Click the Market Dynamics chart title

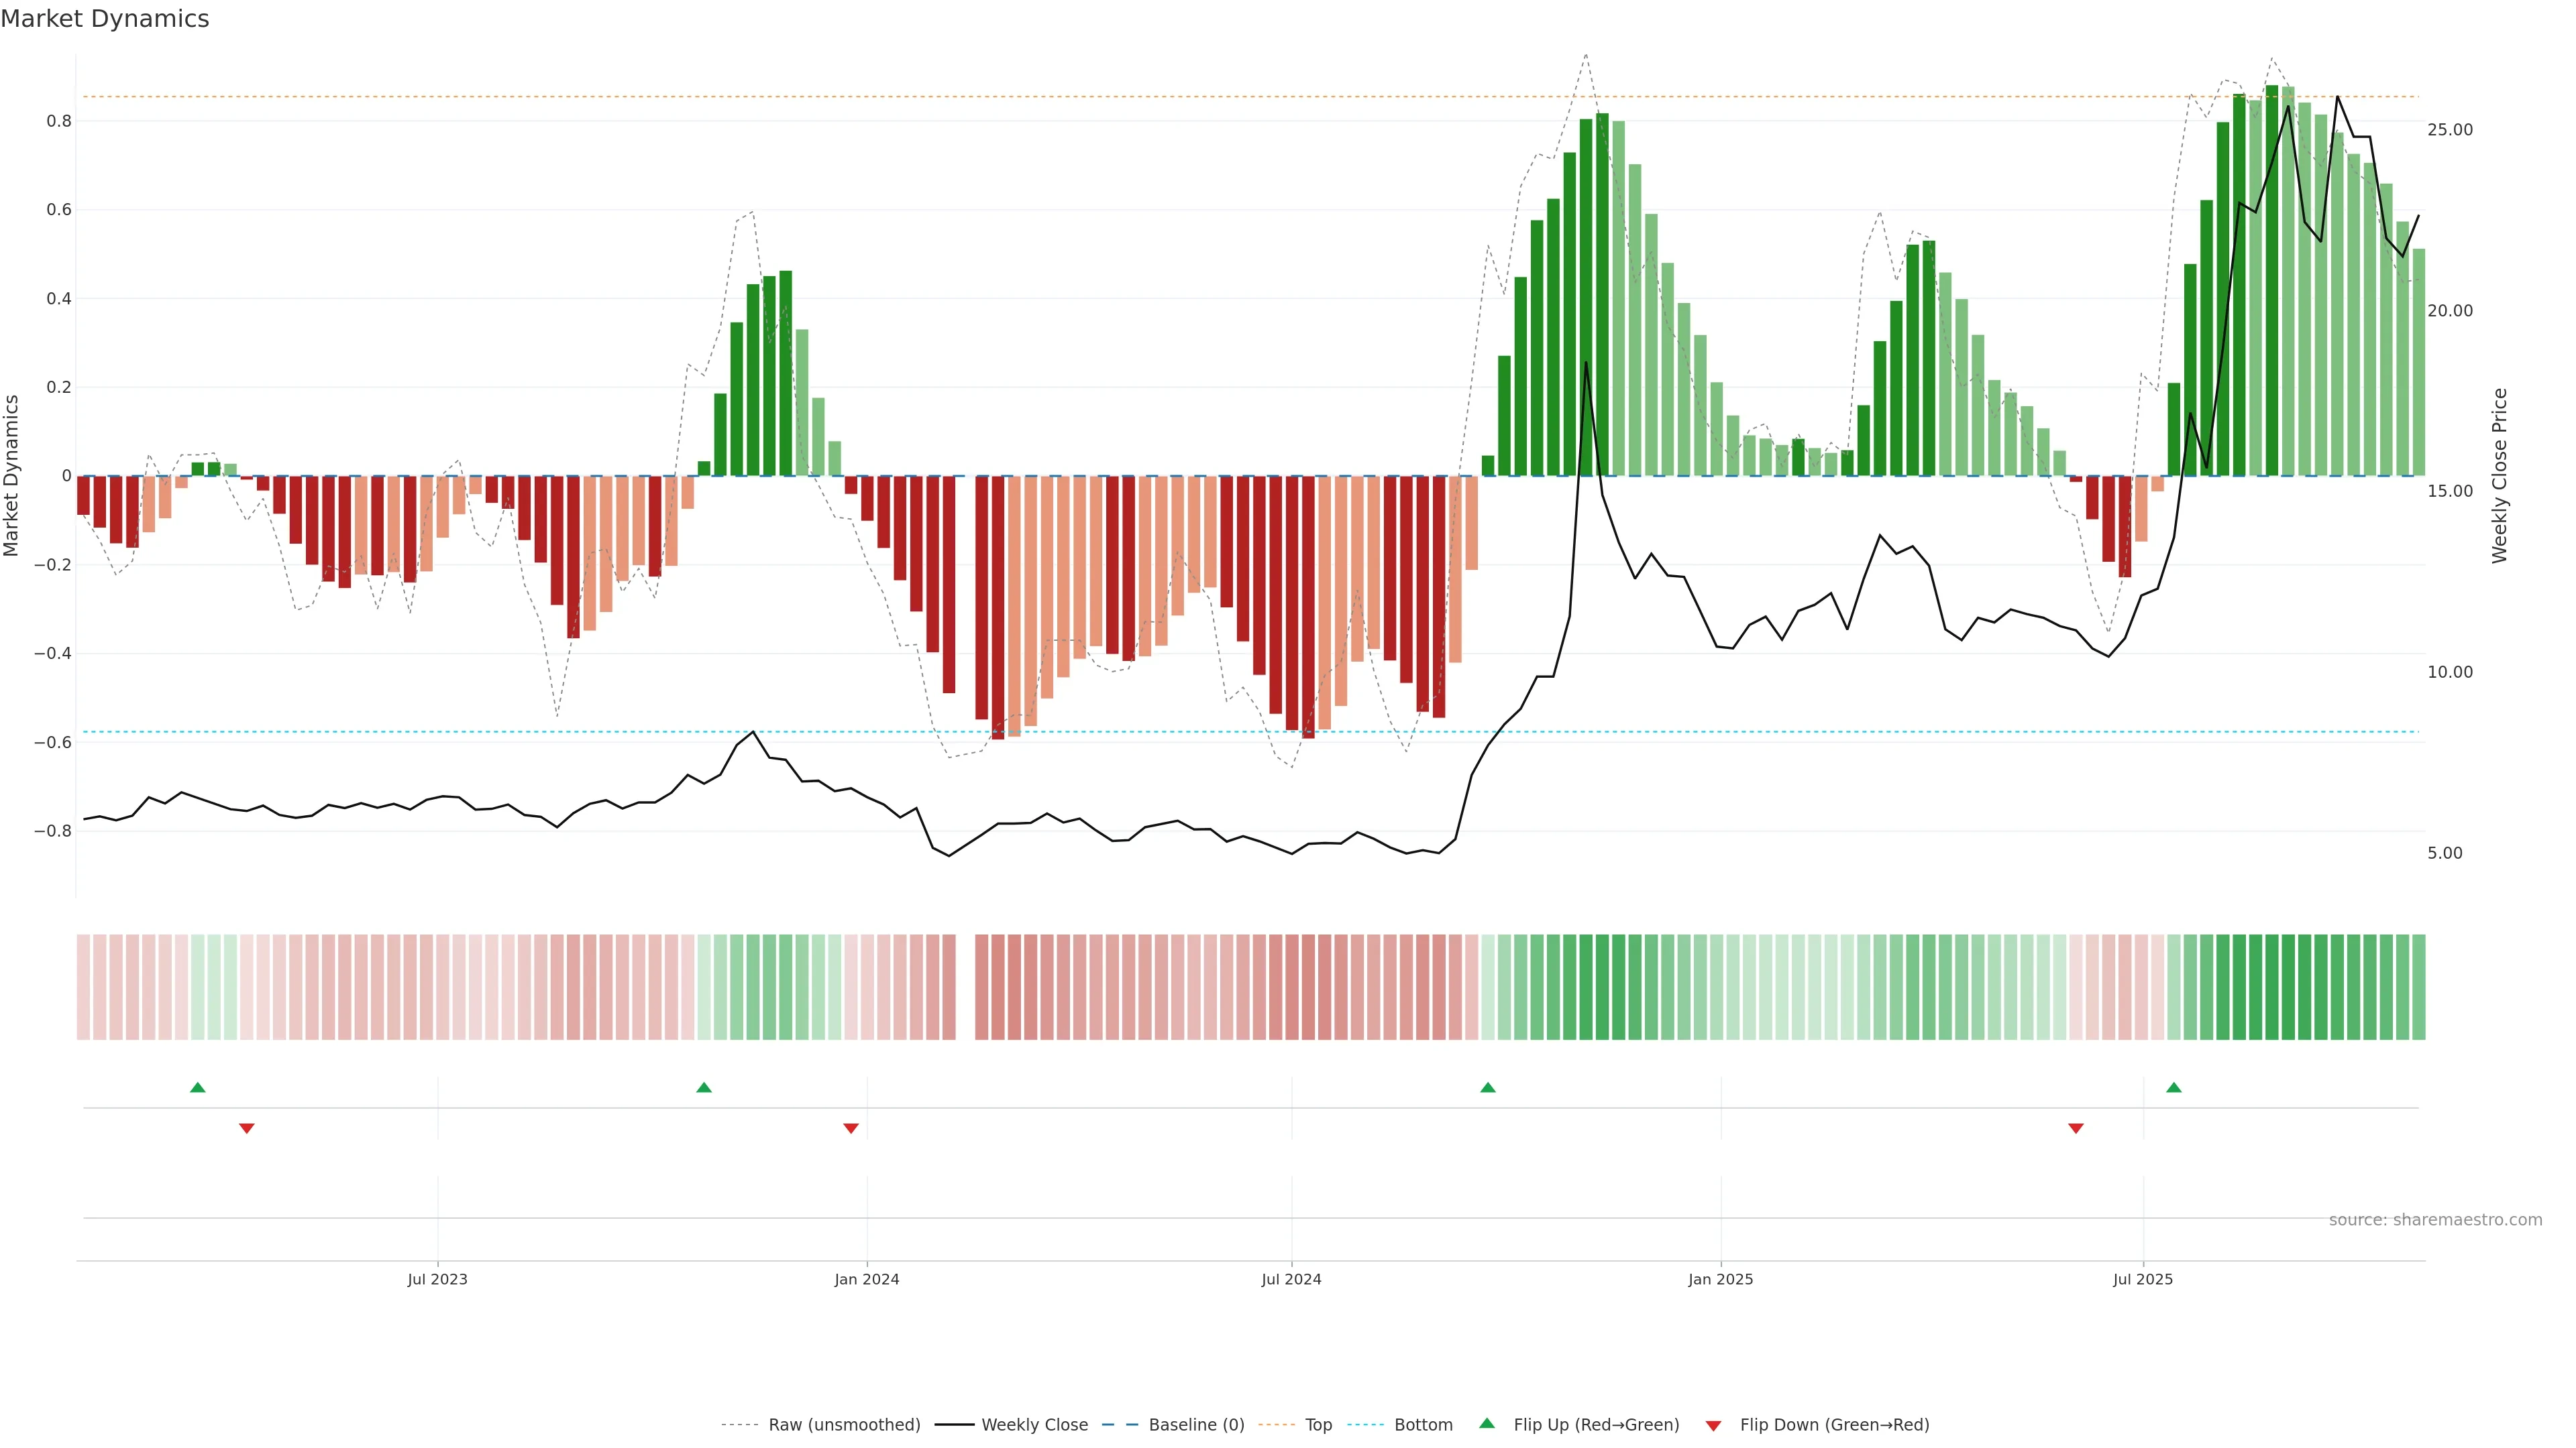click(x=105, y=19)
